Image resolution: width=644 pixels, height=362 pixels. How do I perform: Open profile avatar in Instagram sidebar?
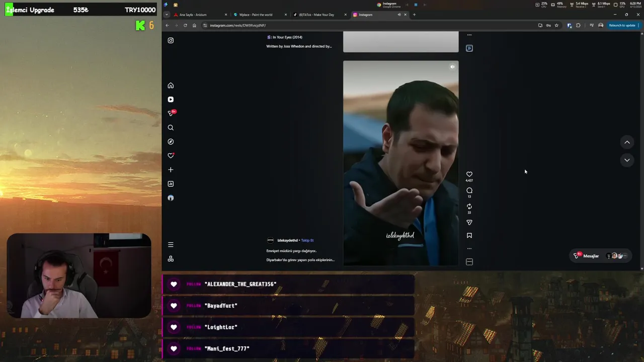[171, 198]
